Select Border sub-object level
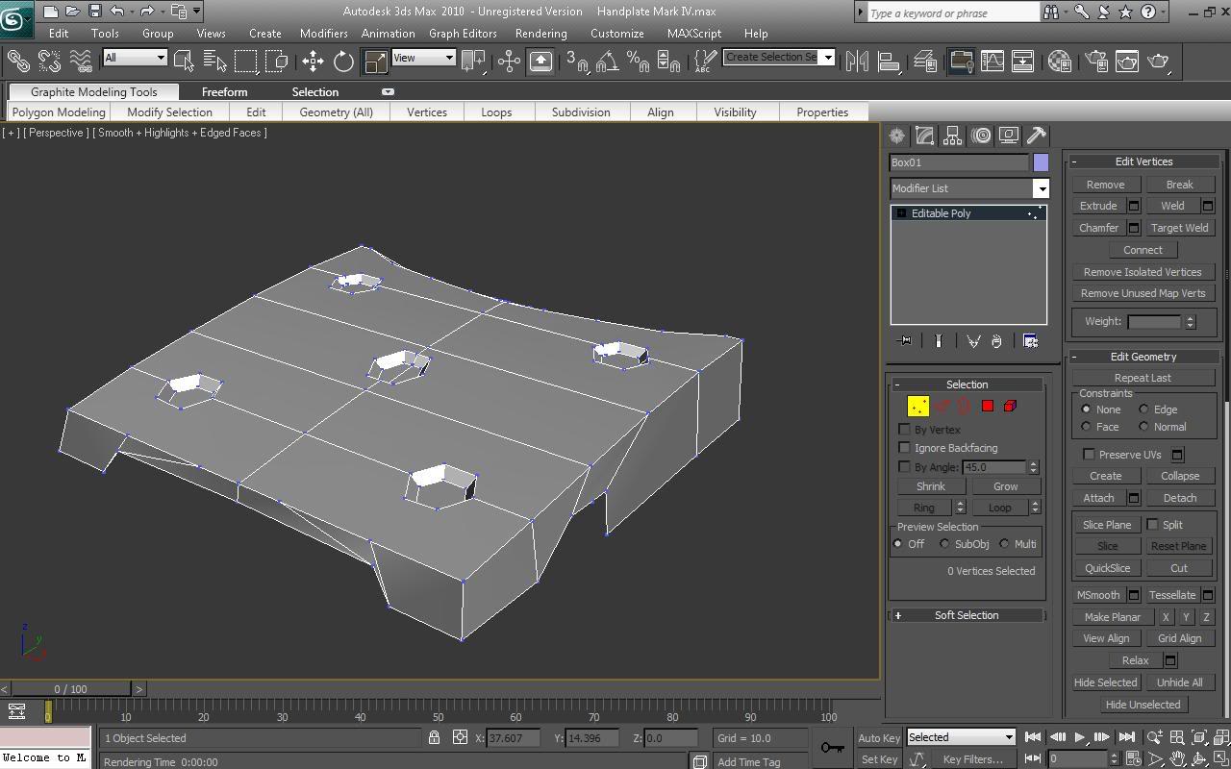This screenshot has width=1231, height=769. point(964,407)
